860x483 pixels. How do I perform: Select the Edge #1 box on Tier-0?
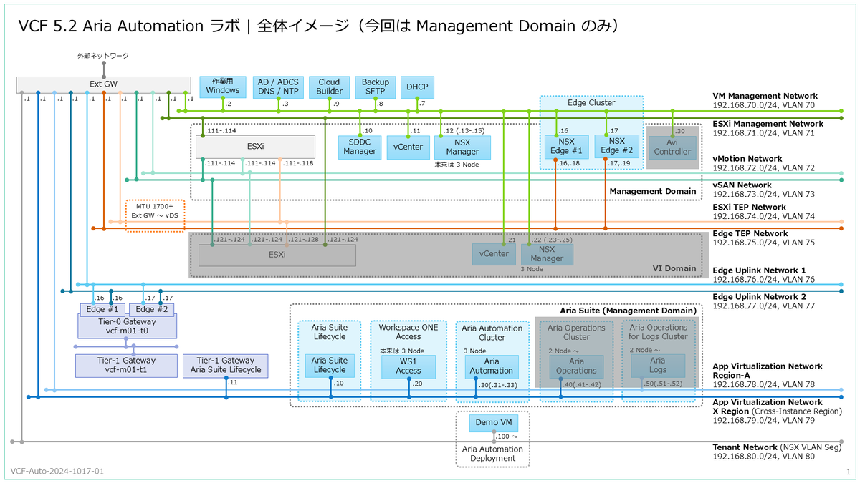click(102, 309)
